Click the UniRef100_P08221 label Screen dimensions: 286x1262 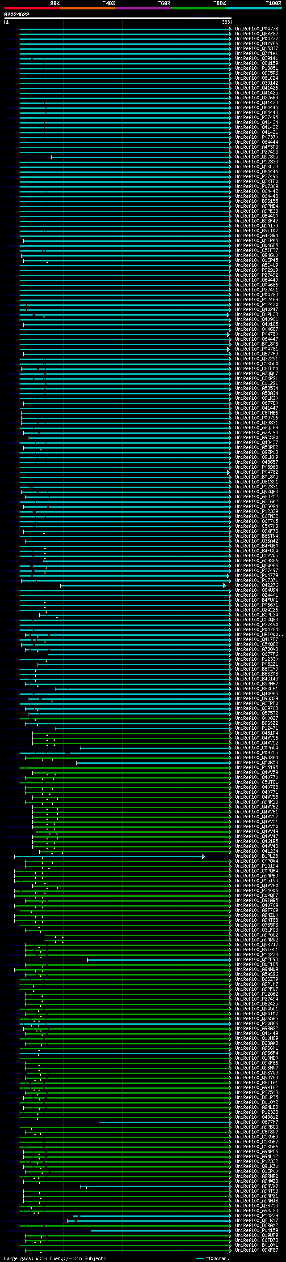(x=256, y=664)
